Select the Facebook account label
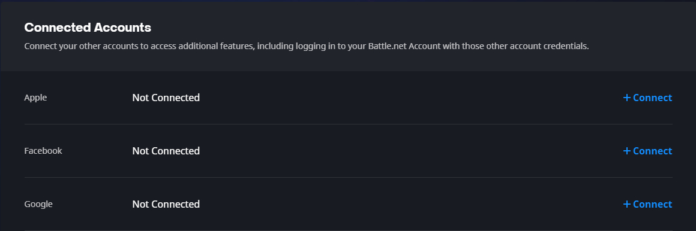The width and height of the screenshot is (696, 231). pos(43,151)
